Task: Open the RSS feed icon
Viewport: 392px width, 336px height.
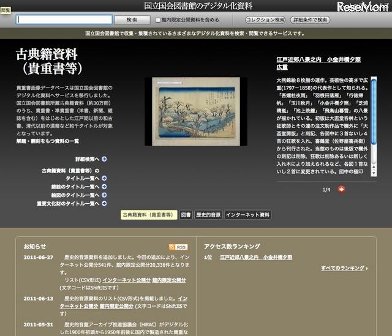Action: coord(178,247)
